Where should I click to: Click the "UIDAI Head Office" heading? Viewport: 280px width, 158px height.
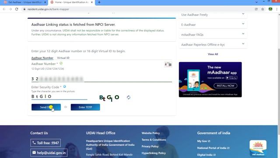pyautogui.click(x=101, y=133)
